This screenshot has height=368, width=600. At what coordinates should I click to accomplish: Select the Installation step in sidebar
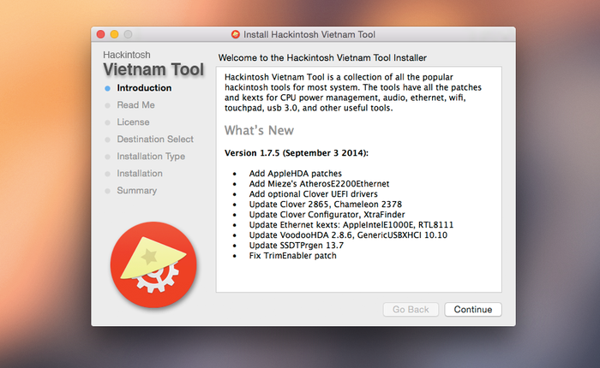coord(140,174)
